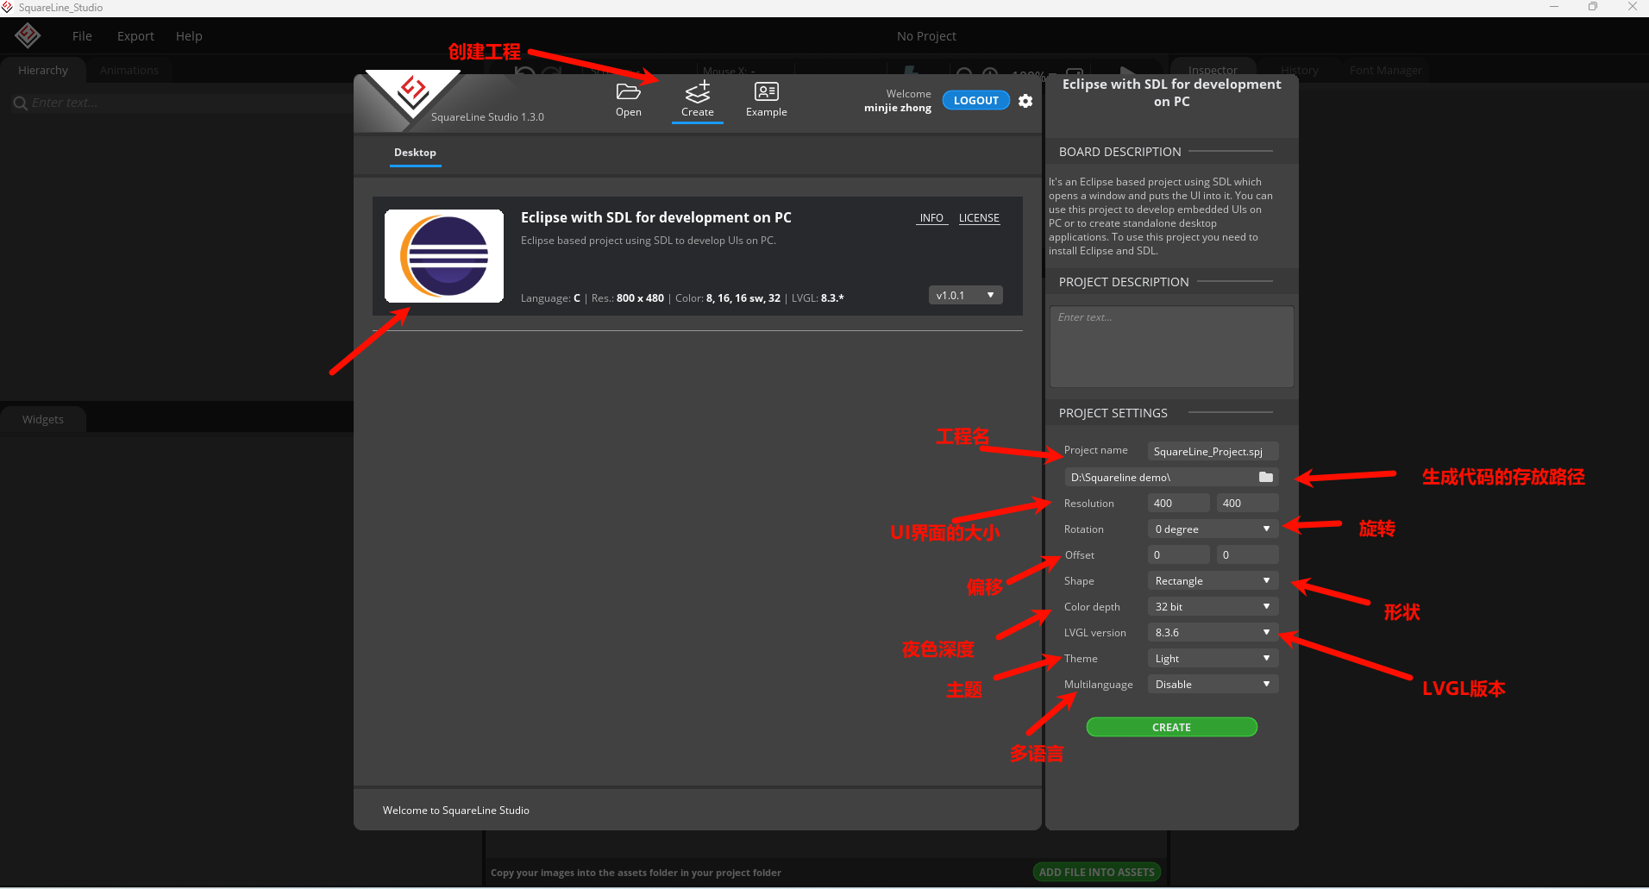The height and width of the screenshot is (889, 1649).
Task: Select the Eclipse logo thumbnail
Action: [x=444, y=256]
